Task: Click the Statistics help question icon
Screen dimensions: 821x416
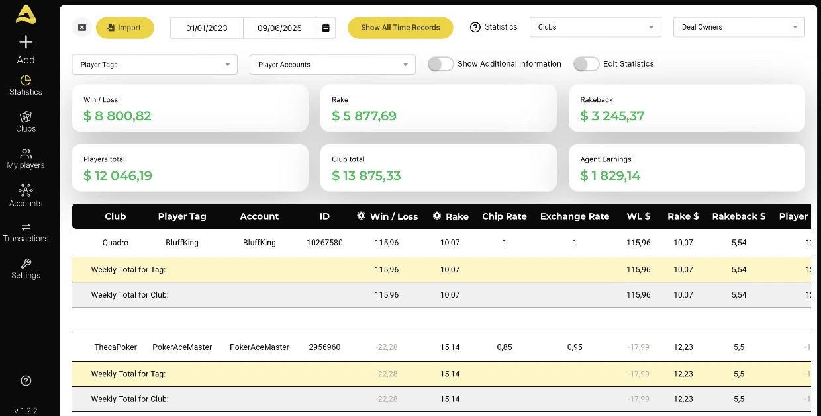Action: click(x=475, y=27)
